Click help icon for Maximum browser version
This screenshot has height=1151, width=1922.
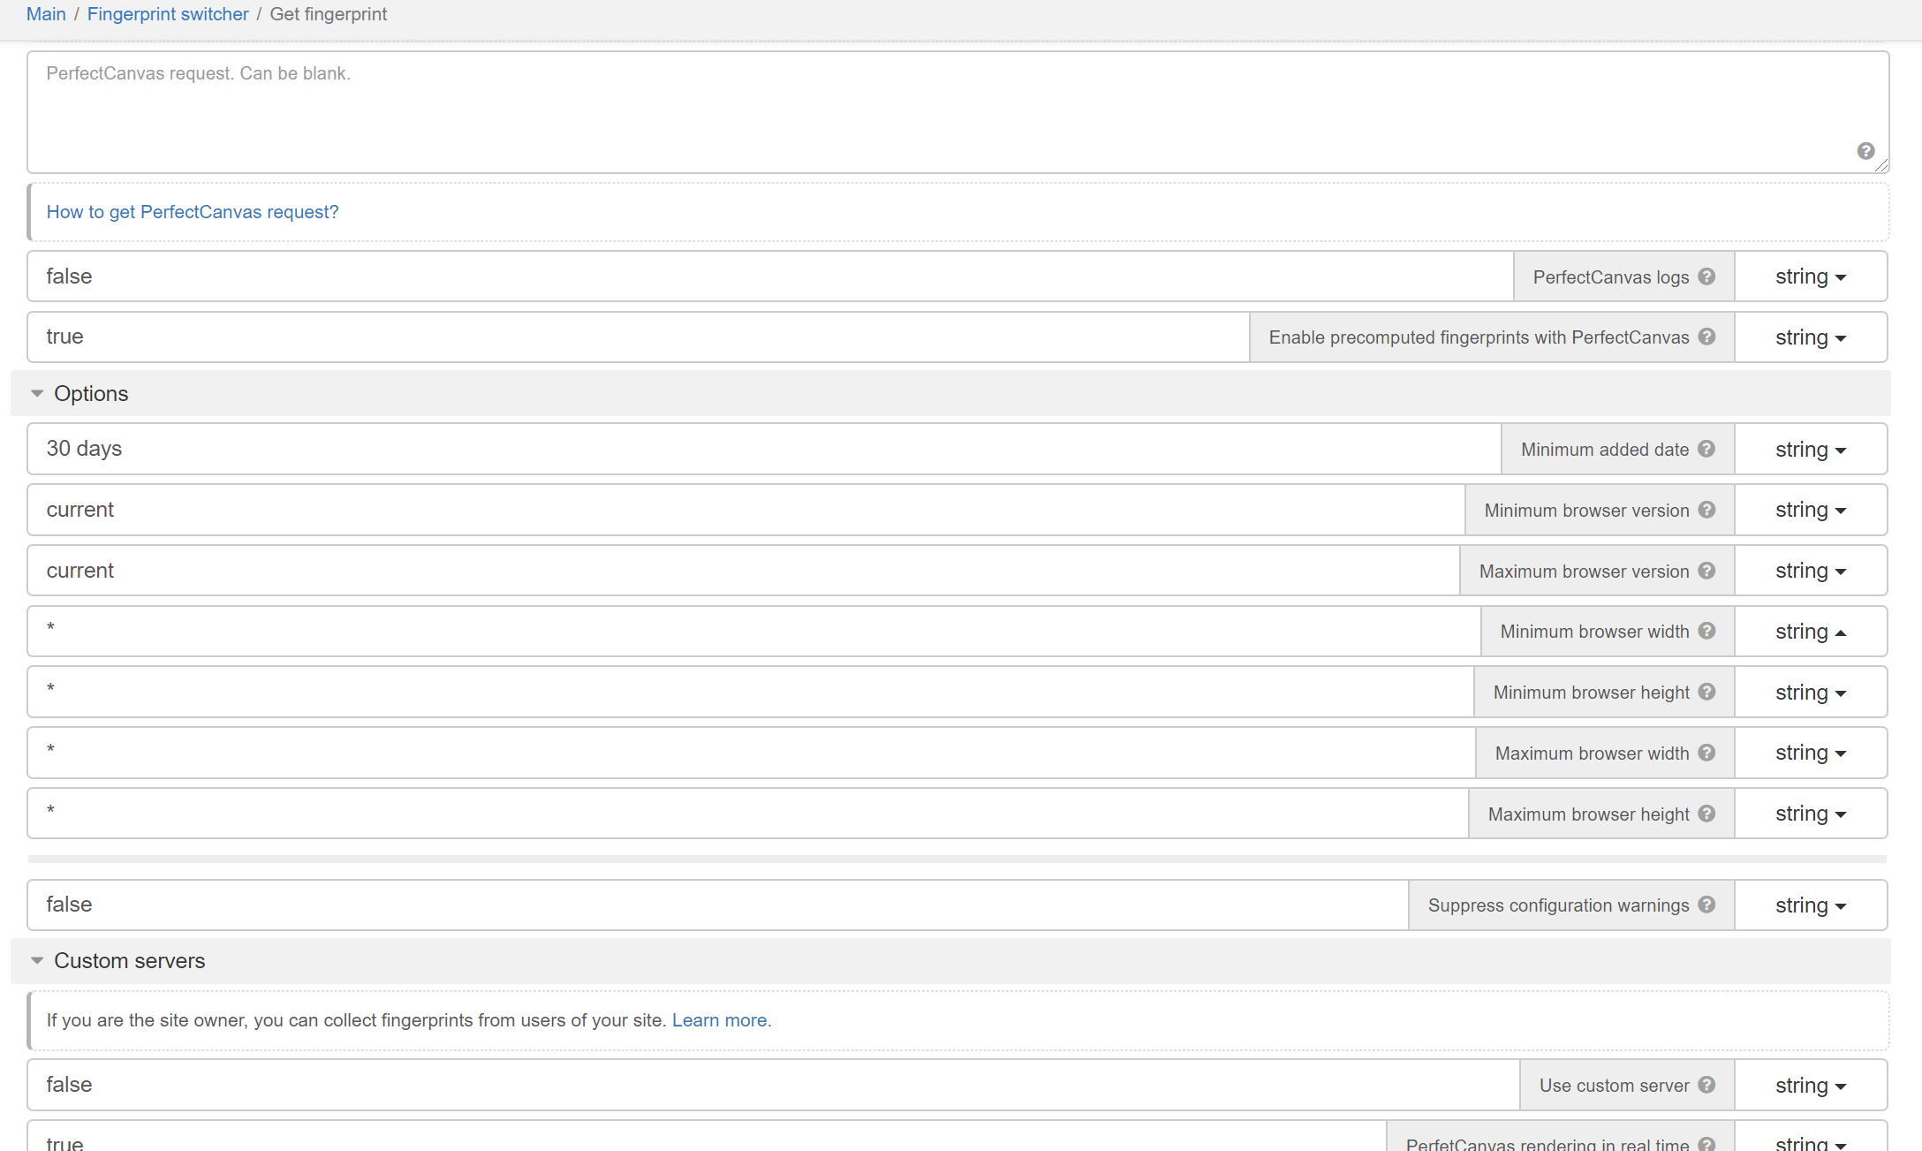(x=1706, y=571)
